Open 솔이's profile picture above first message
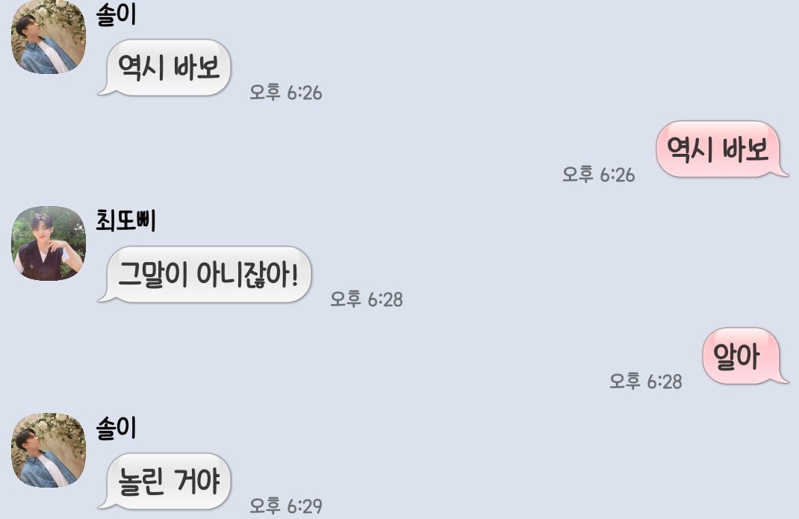Screen dimensions: 799x519 pyautogui.click(x=49, y=37)
